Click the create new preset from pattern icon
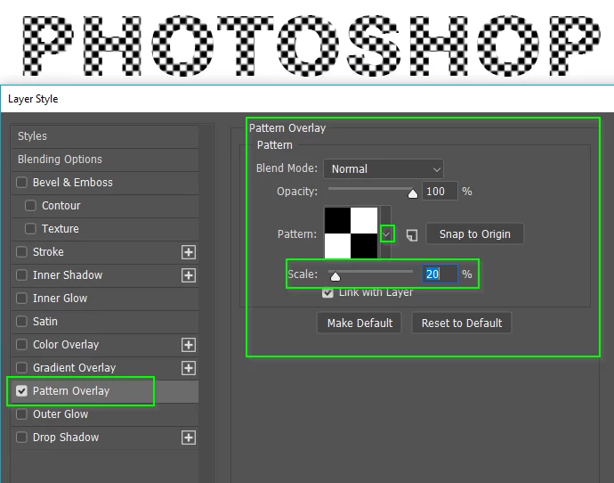 coord(411,235)
